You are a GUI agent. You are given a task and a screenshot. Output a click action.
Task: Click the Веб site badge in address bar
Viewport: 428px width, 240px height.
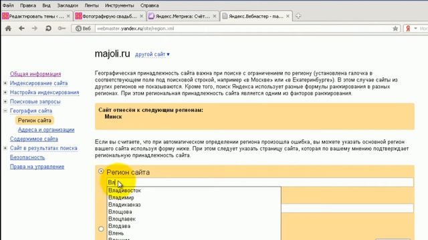tap(83, 28)
